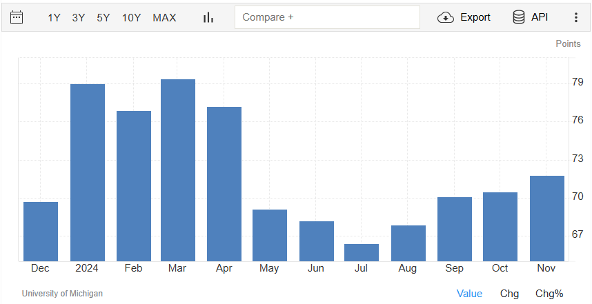
Task: Select the 3Y time range
Action: [79, 18]
